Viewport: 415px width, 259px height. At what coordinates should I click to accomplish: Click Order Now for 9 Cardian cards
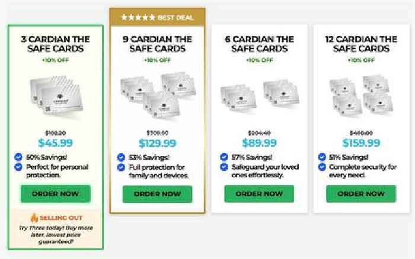[158, 194]
